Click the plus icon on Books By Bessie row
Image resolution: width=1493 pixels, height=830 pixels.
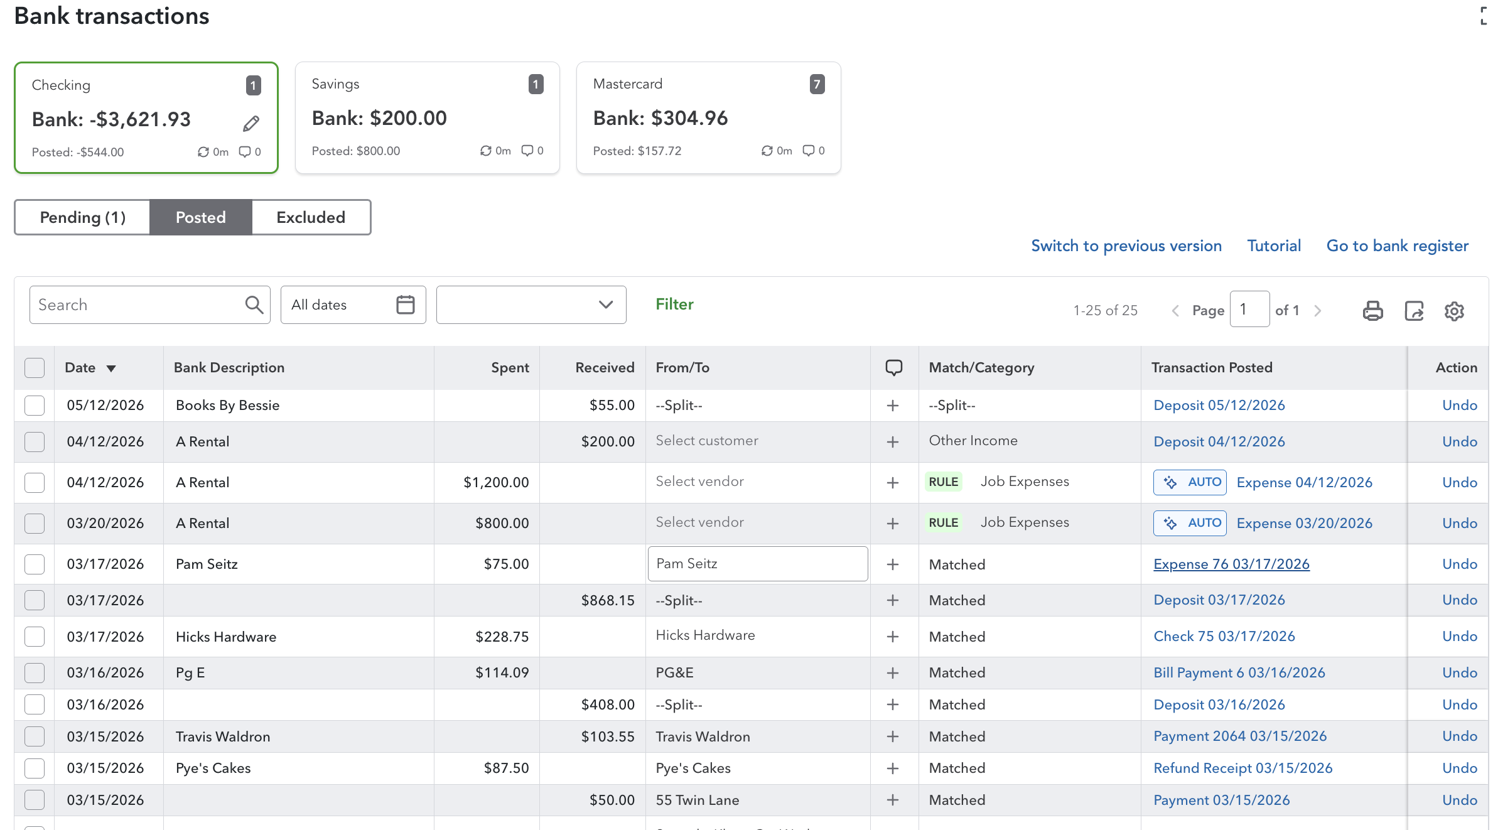[892, 406]
